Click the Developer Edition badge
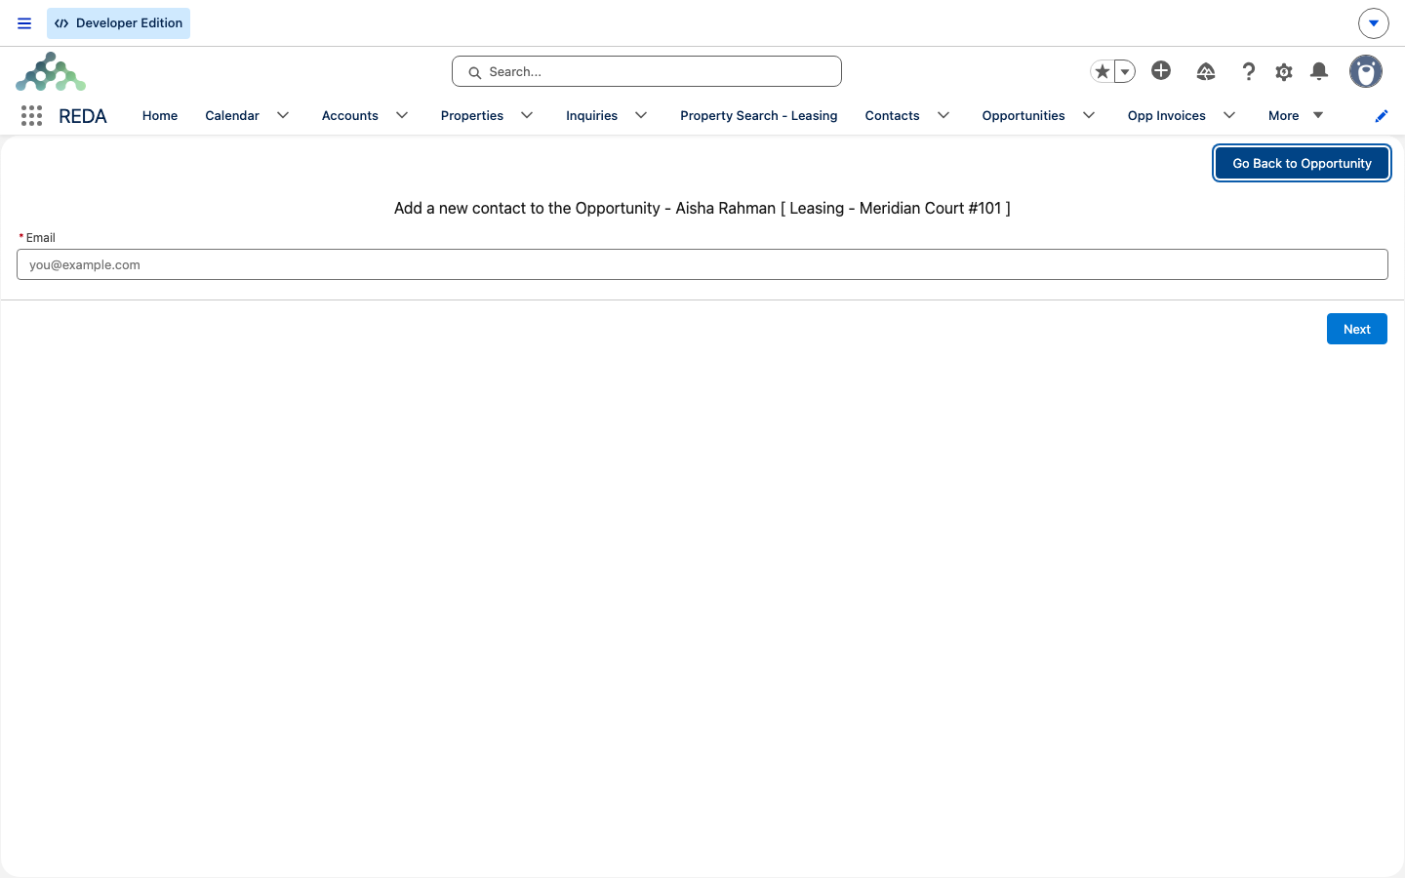 coord(118,23)
